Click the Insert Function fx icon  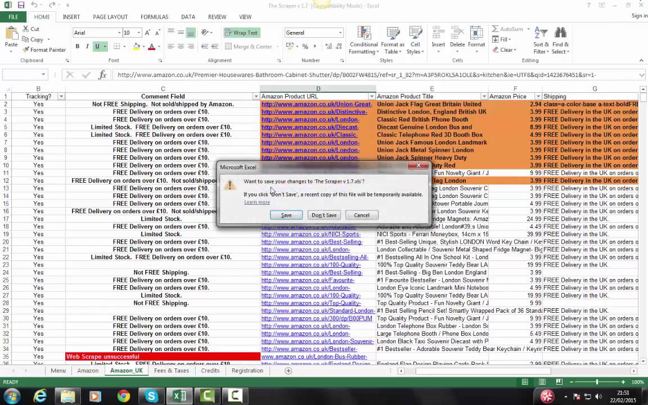pyautogui.click(x=102, y=75)
